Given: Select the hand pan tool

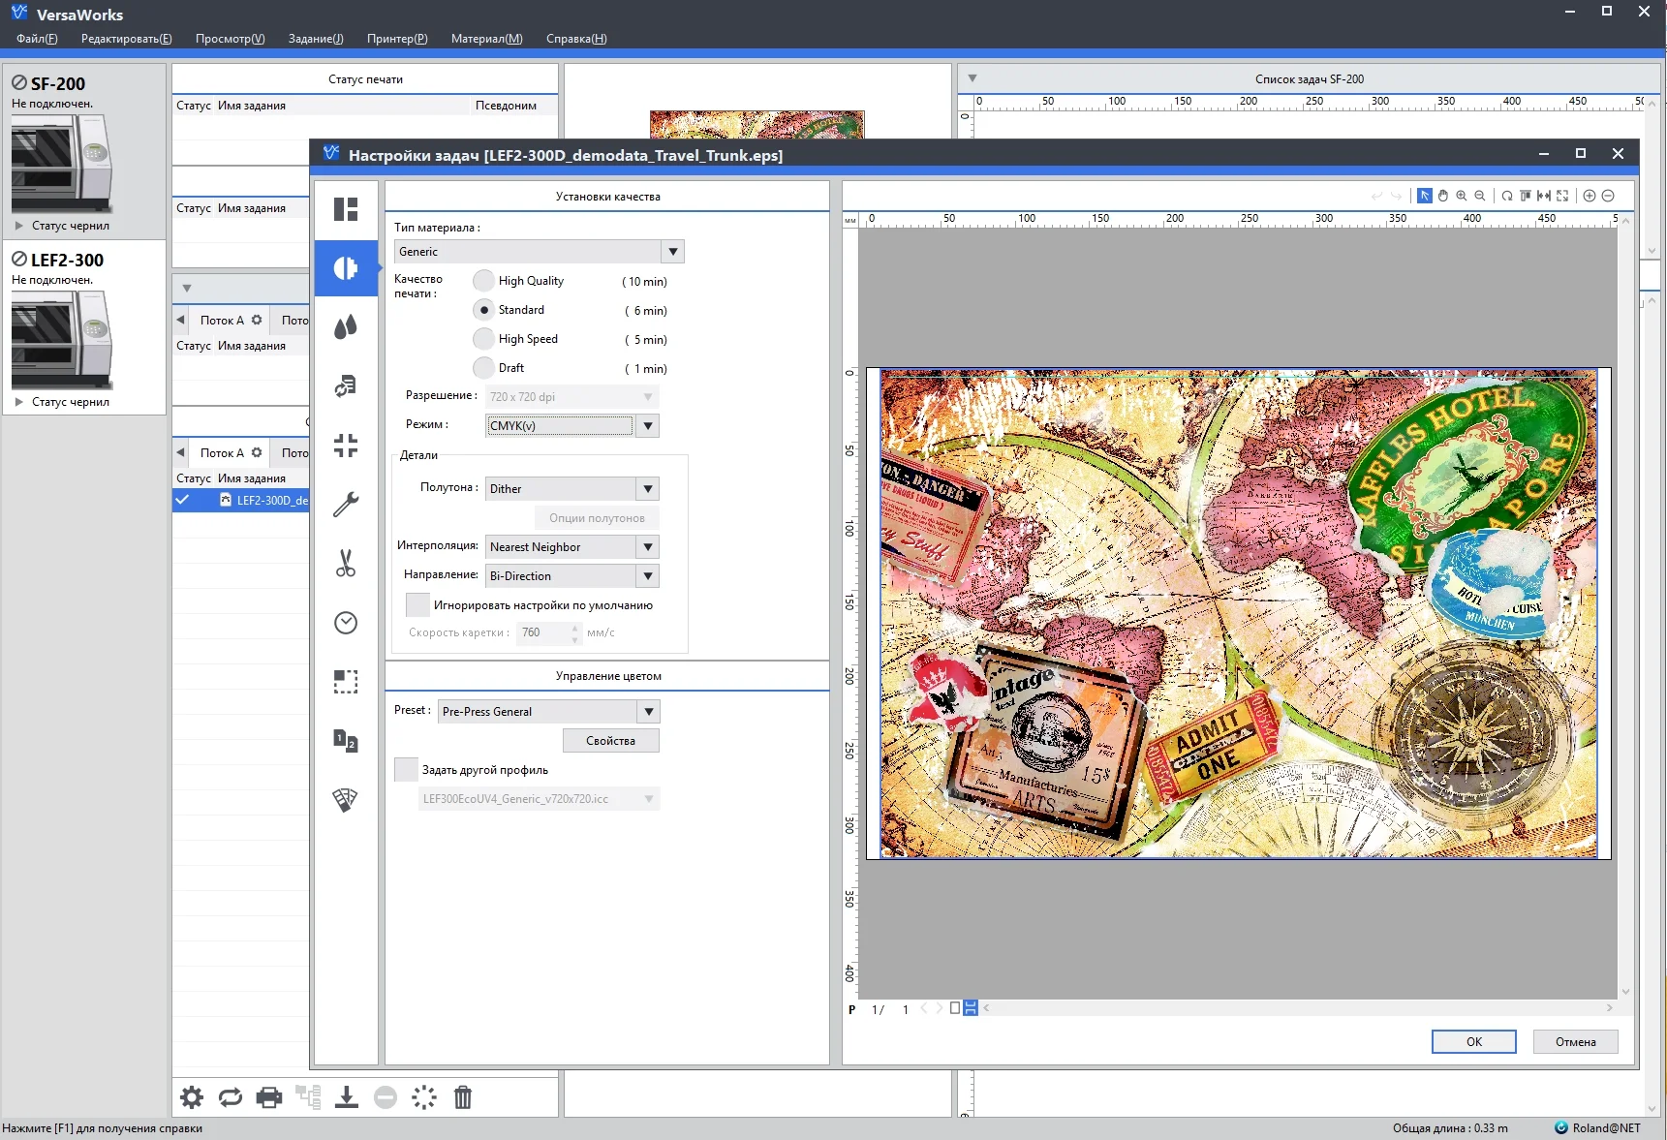Looking at the screenshot, I should tap(1443, 196).
